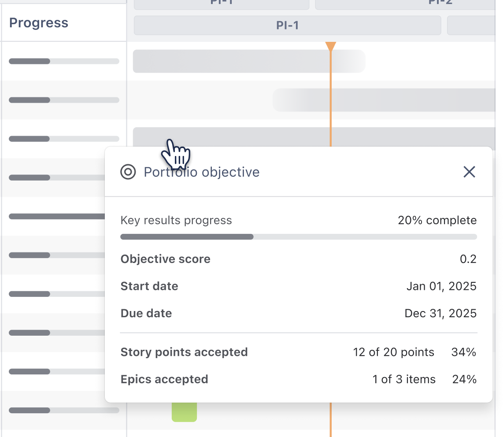Click the topmost gray timeline bar
The image size is (503, 437).
click(x=247, y=61)
